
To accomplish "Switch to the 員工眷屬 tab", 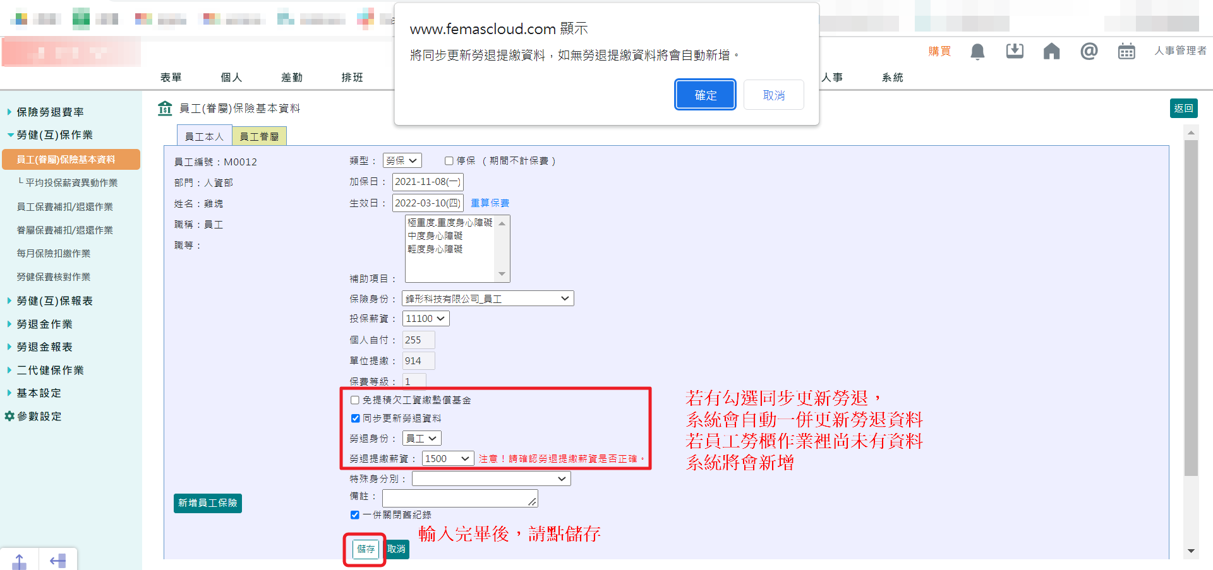I will tap(260, 135).
